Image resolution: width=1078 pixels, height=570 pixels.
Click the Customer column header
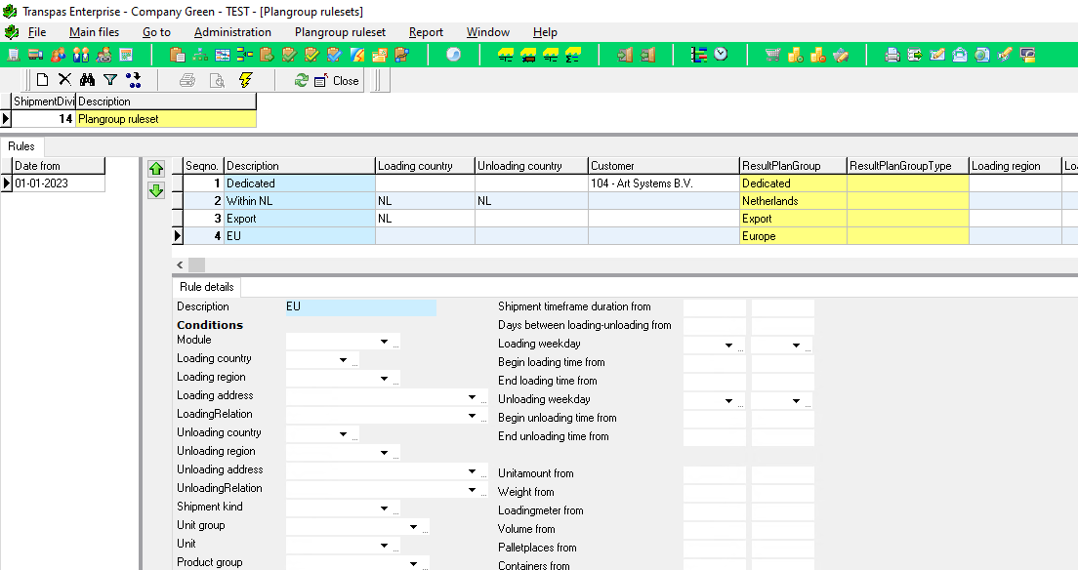[663, 166]
